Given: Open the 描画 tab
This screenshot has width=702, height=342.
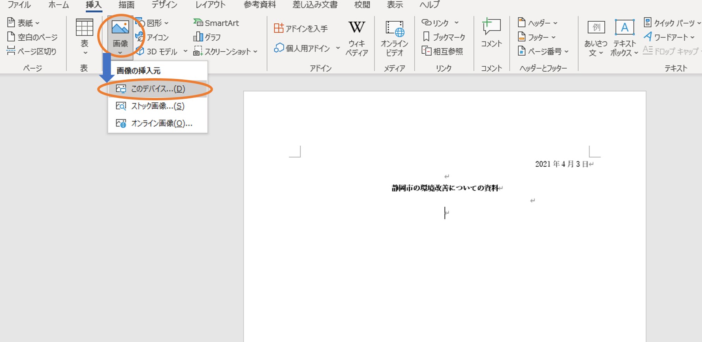Looking at the screenshot, I should (126, 5).
